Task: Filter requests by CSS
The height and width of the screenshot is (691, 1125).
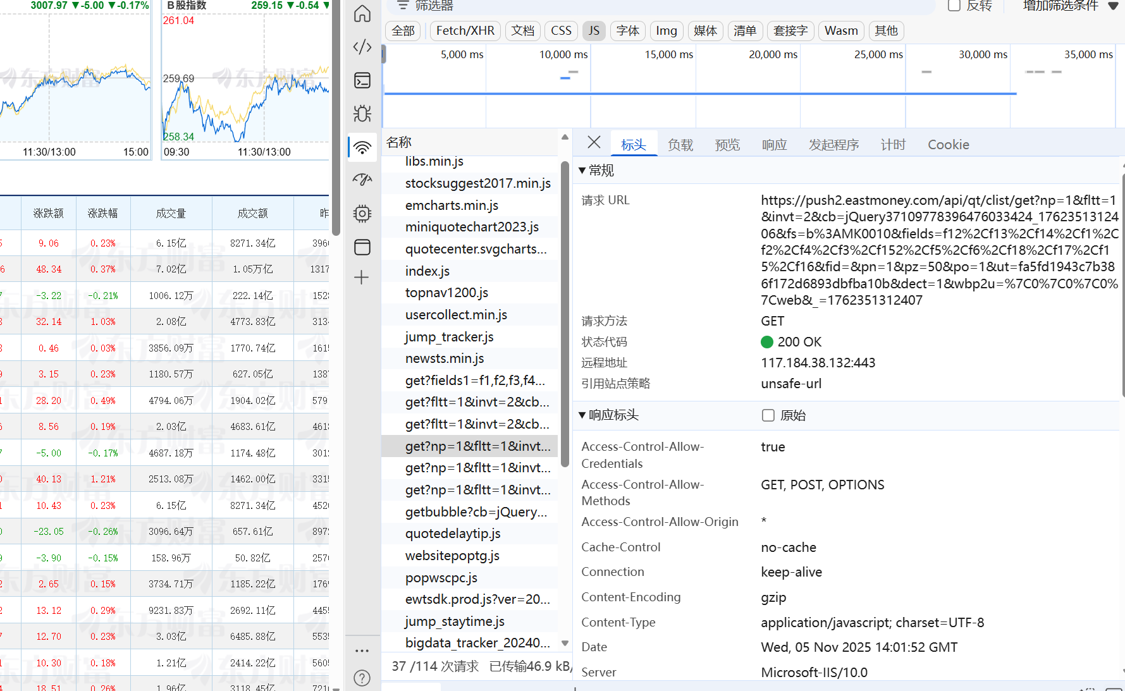Action: 561,31
